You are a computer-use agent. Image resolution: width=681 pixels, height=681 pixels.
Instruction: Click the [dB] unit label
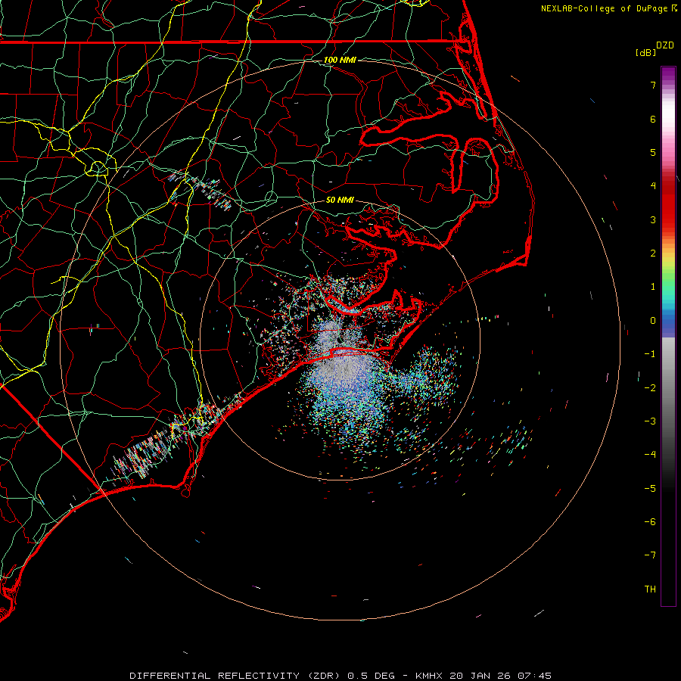[x=646, y=52]
